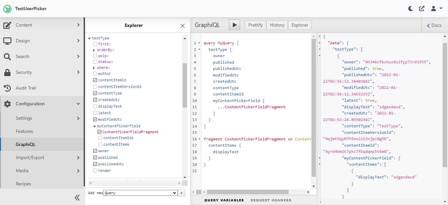Close the Explorer panel
Viewport: 448px width, 205px height.
point(182,26)
